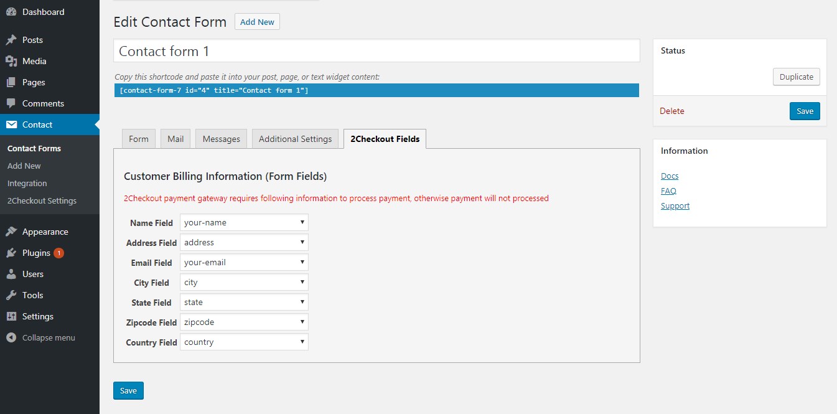Open the 2Checkout Settings submenu item
Image resolution: width=837 pixels, height=414 pixels.
pos(42,200)
